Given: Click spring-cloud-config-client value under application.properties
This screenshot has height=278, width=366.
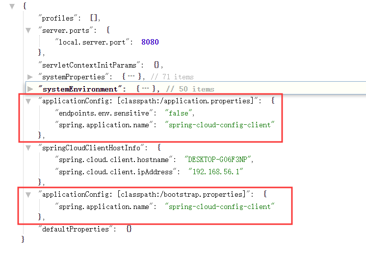Looking at the screenshot, I should 220,125.
